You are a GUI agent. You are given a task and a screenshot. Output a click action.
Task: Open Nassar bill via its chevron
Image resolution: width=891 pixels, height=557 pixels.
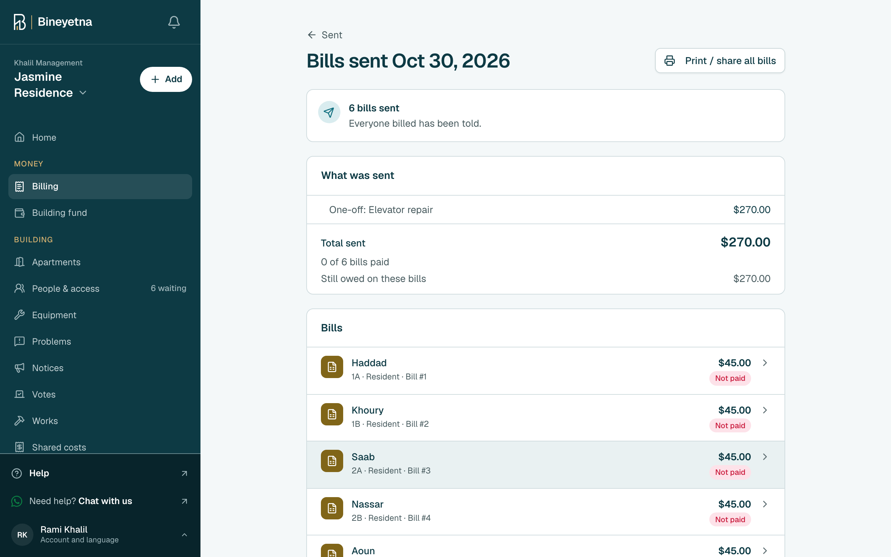click(x=765, y=504)
